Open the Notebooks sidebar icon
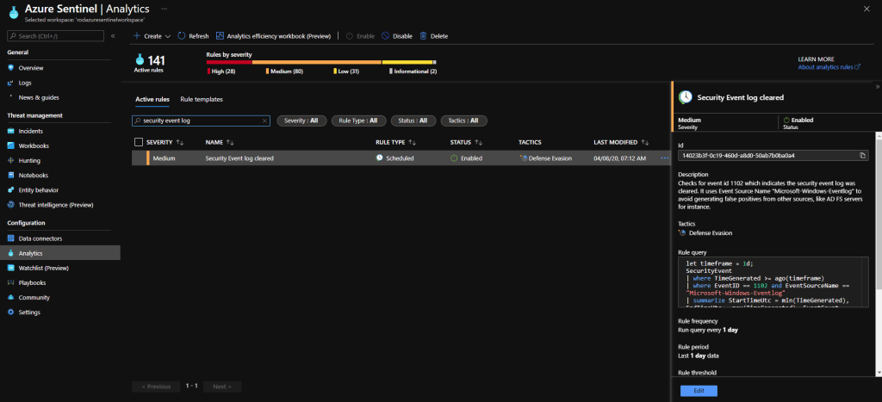Screen dimensions: 882x402 (10, 175)
